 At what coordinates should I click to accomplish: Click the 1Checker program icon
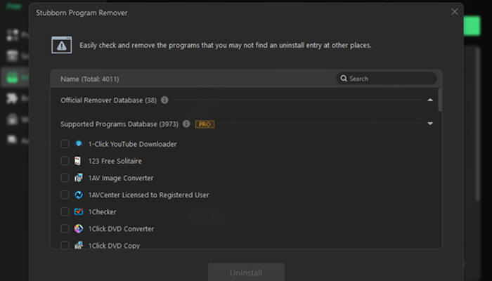coord(79,211)
